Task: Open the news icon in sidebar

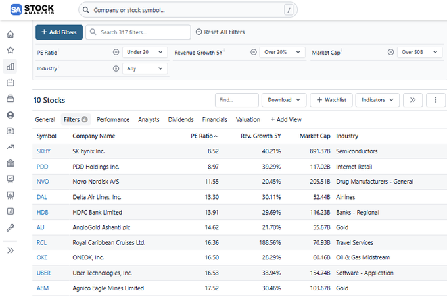Action: (11, 131)
